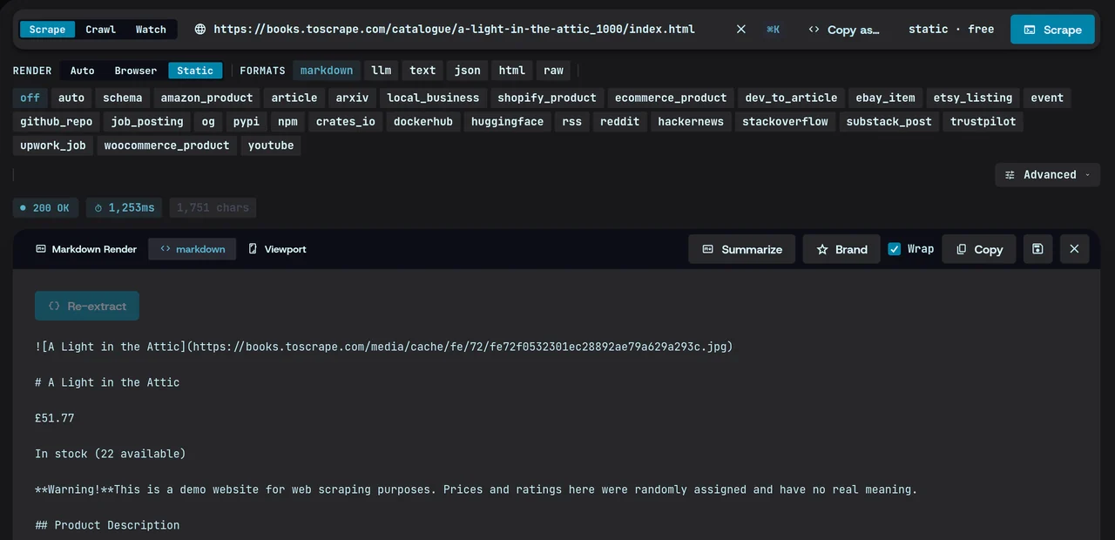Click the Summarize button
This screenshot has height=540, width=1115.
click(x=742, y=249)
